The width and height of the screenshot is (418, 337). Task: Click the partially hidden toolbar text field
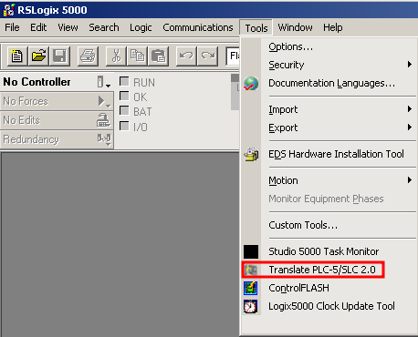(x=233, y=56)
